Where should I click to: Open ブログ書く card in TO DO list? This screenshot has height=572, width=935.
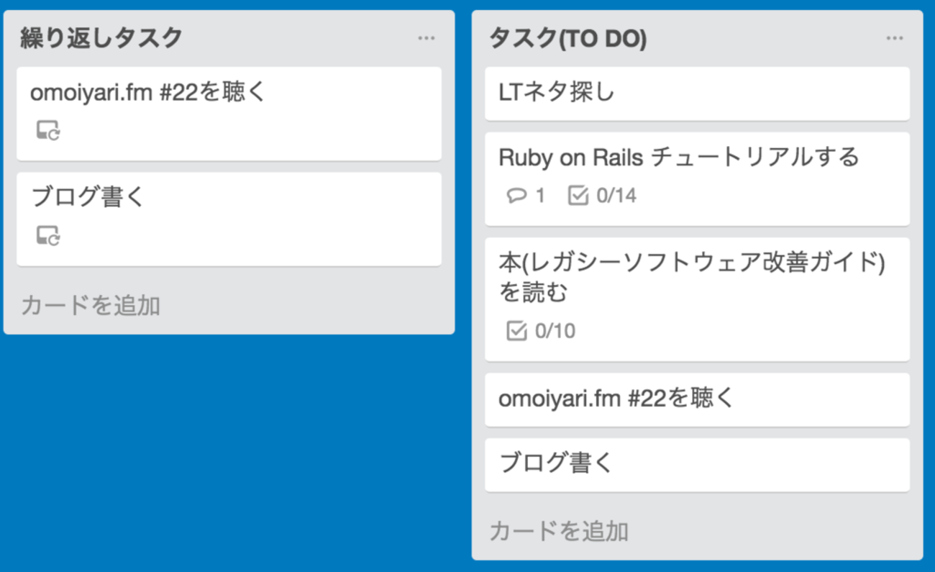pos(696,464)
